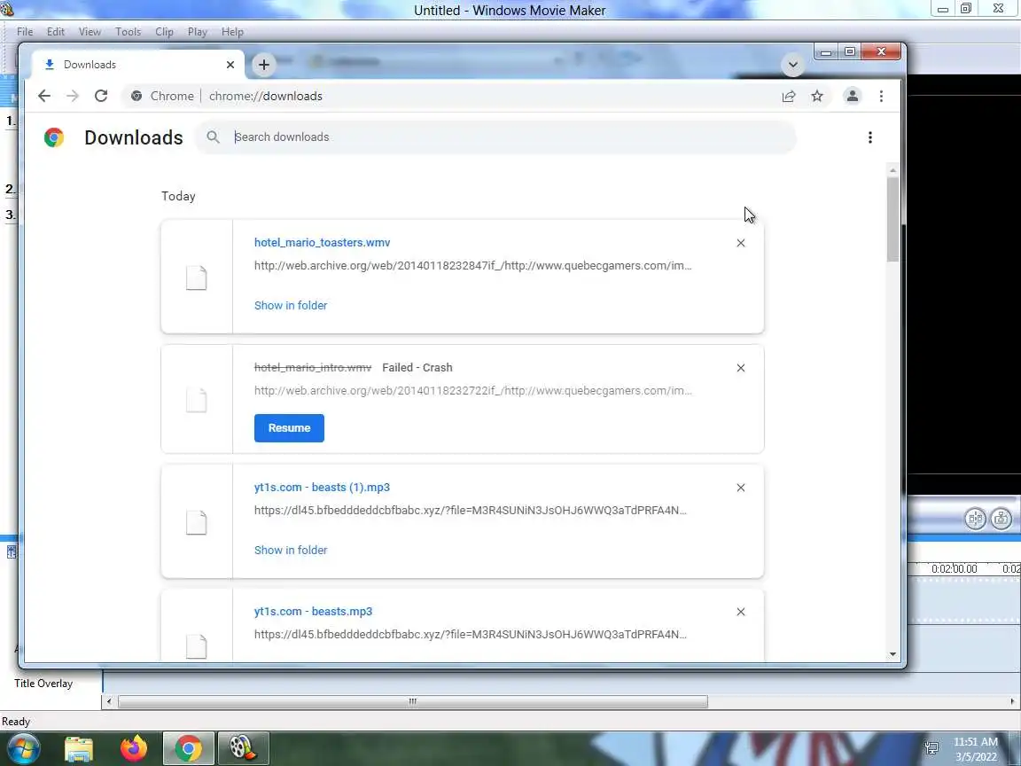Open the Downloads page more-actions menu
Viewport: 1021px width, 766px height.
870,137
